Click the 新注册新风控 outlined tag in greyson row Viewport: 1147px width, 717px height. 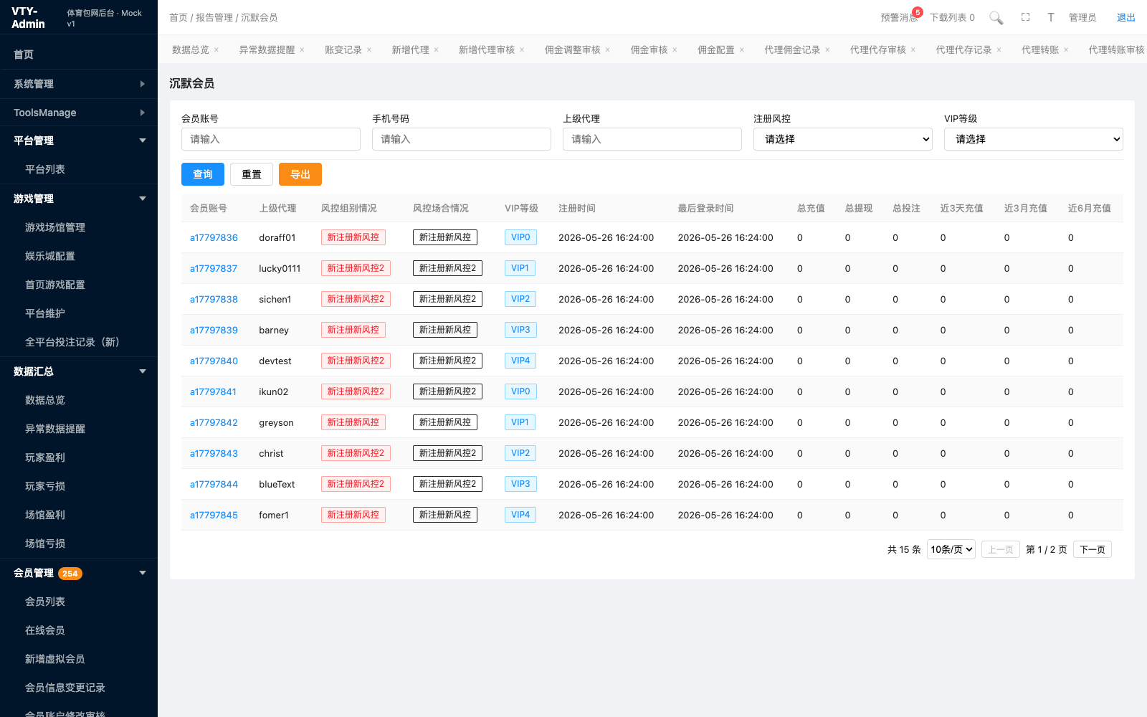click(x=445, y=422)
